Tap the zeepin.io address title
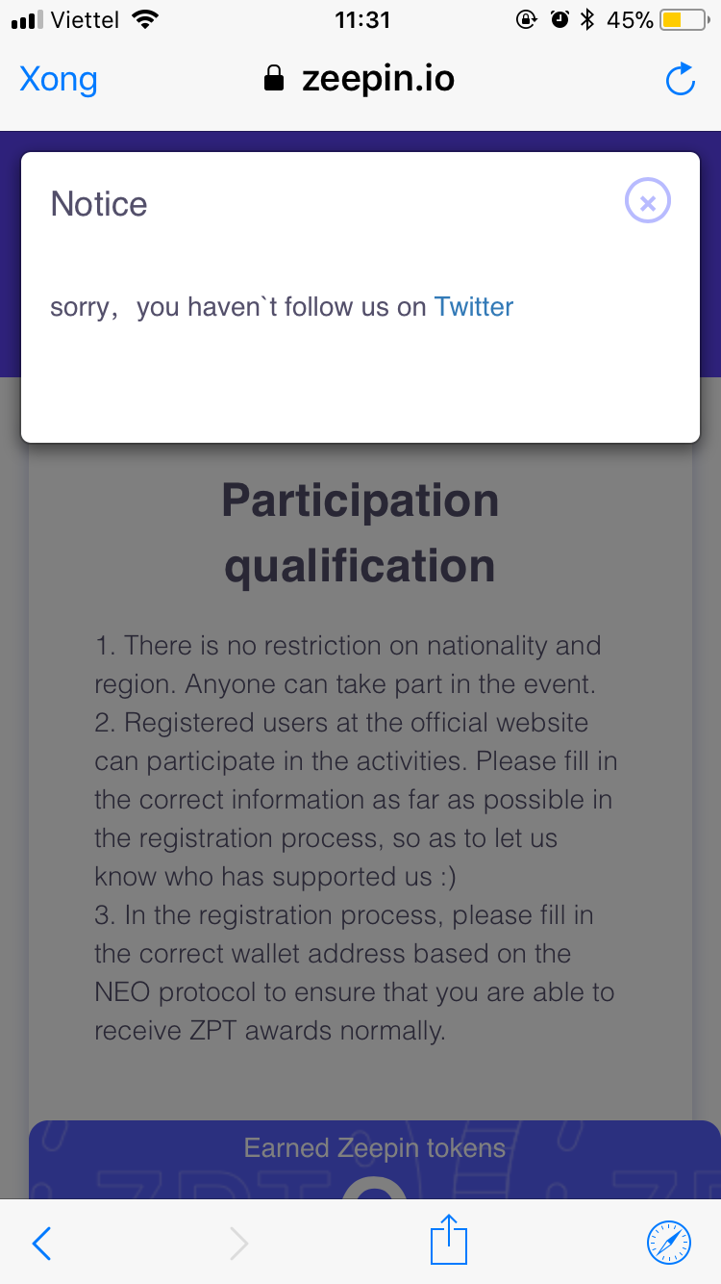 tap(378, 79)
